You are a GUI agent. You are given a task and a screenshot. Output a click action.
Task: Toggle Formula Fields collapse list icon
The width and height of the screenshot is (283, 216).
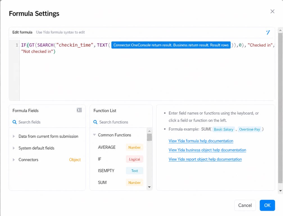click(x=79, y=110)
